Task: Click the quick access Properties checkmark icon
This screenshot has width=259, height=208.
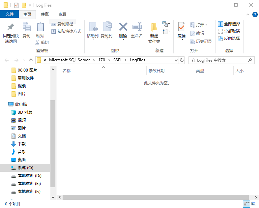Action: point(16,5)
